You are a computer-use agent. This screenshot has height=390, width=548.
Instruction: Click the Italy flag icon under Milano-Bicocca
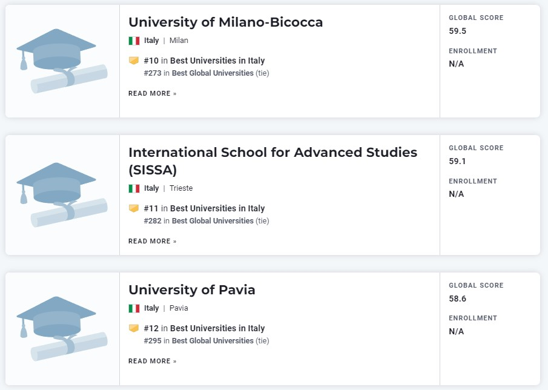click(134, 41)
